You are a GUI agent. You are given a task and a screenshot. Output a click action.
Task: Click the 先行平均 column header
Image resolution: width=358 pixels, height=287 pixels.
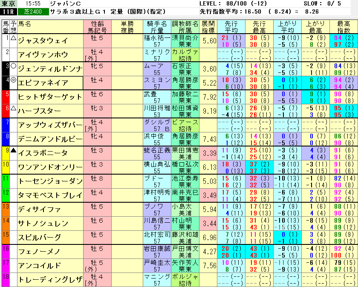pos(231,26)
